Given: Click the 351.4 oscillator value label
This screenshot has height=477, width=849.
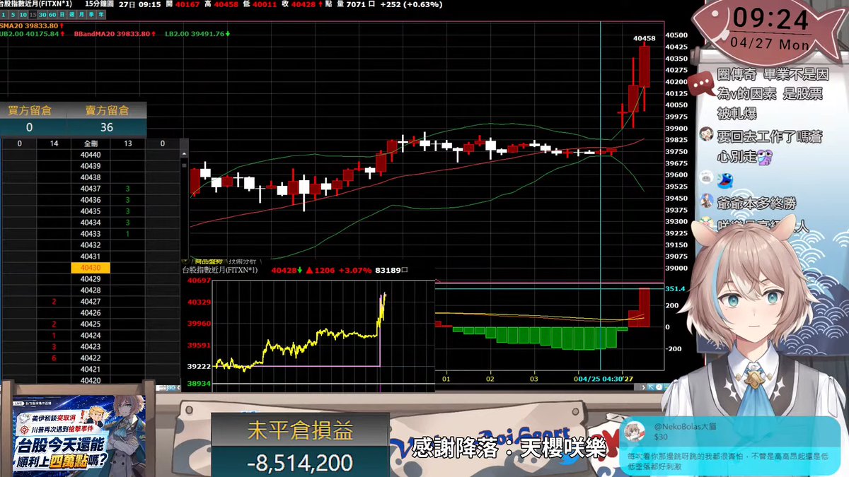Looking at the screenshot, I should (676, 289).
